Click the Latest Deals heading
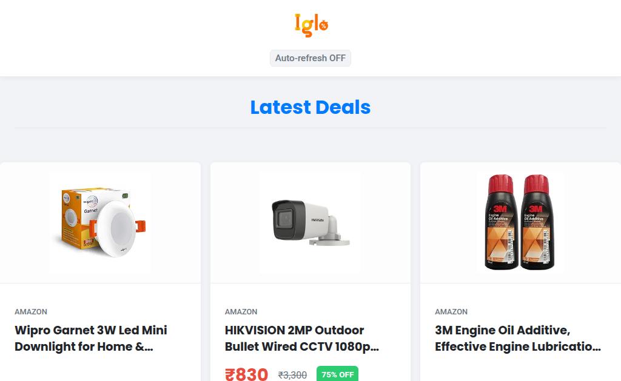 click(x=310, y=107)
